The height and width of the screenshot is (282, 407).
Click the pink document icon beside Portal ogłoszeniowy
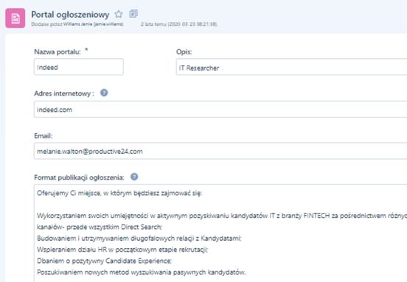(15, 18)
